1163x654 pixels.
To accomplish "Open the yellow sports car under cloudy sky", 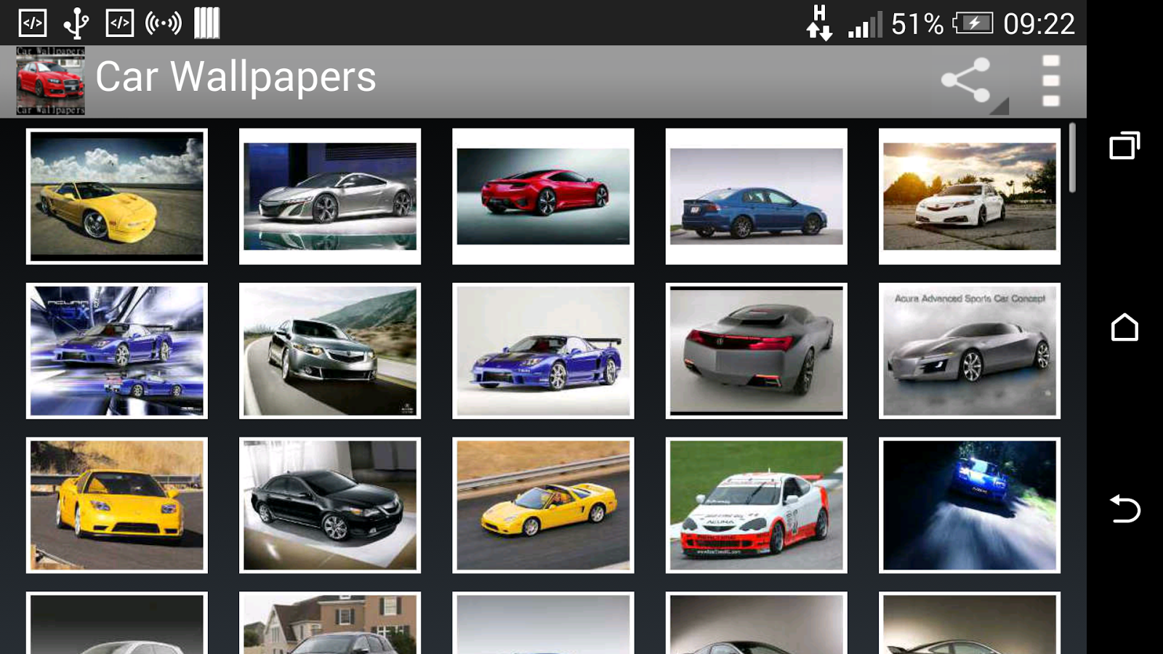I will tap(117, 196).
